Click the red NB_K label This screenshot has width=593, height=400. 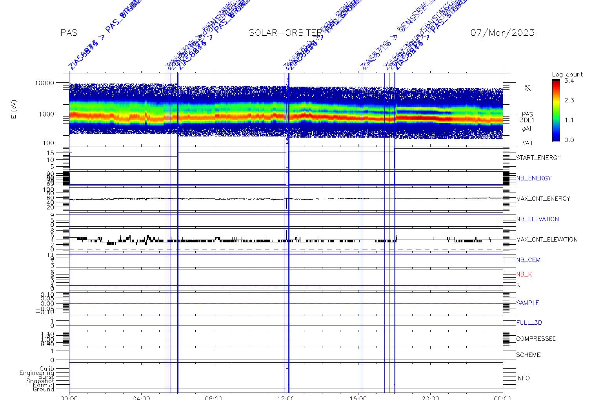click(524, 275)
